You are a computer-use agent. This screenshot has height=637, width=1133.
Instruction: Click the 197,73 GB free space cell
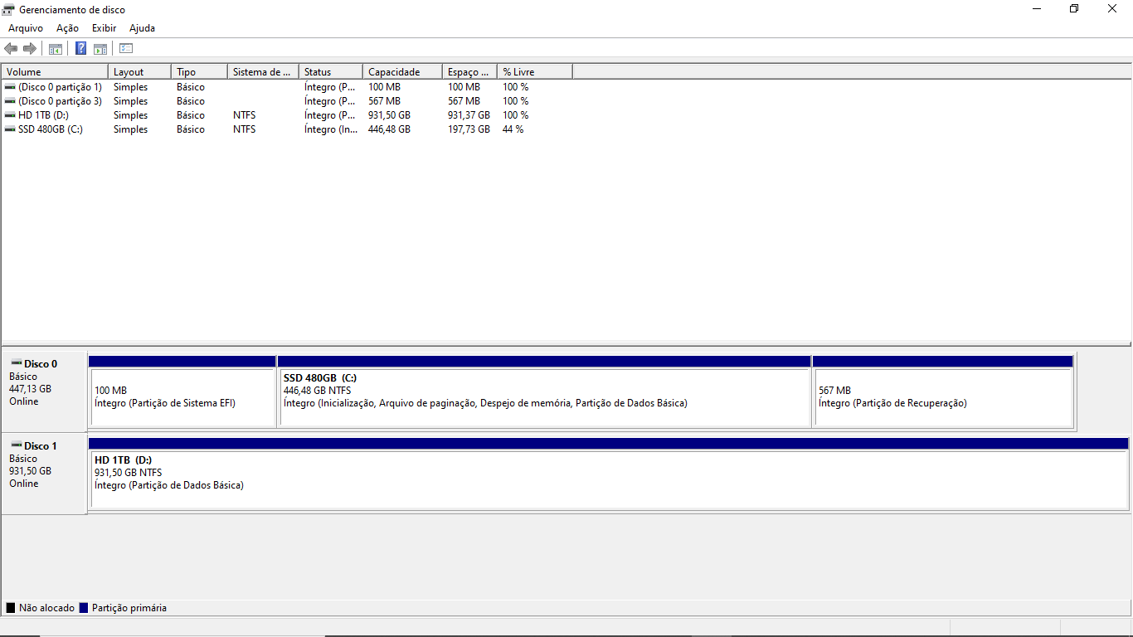[x=469, y=129]
